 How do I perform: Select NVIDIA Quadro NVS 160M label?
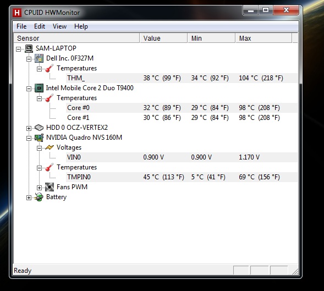(84, 138)
